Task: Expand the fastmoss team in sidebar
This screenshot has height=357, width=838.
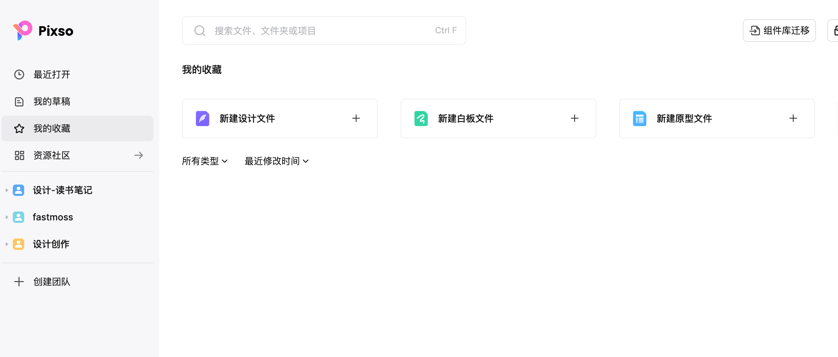Action: pos(6,217)
